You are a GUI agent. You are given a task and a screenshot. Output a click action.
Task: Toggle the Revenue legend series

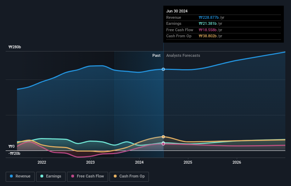[20, 176]
